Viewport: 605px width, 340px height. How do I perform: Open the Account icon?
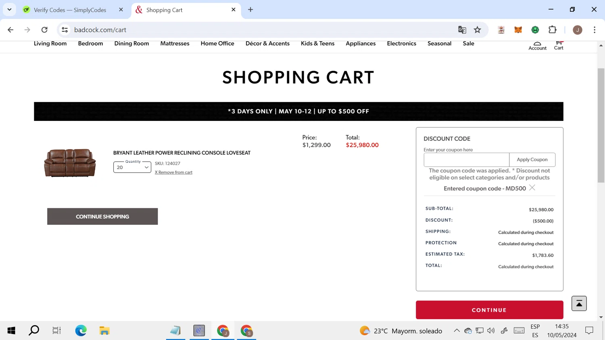[537, 46]
